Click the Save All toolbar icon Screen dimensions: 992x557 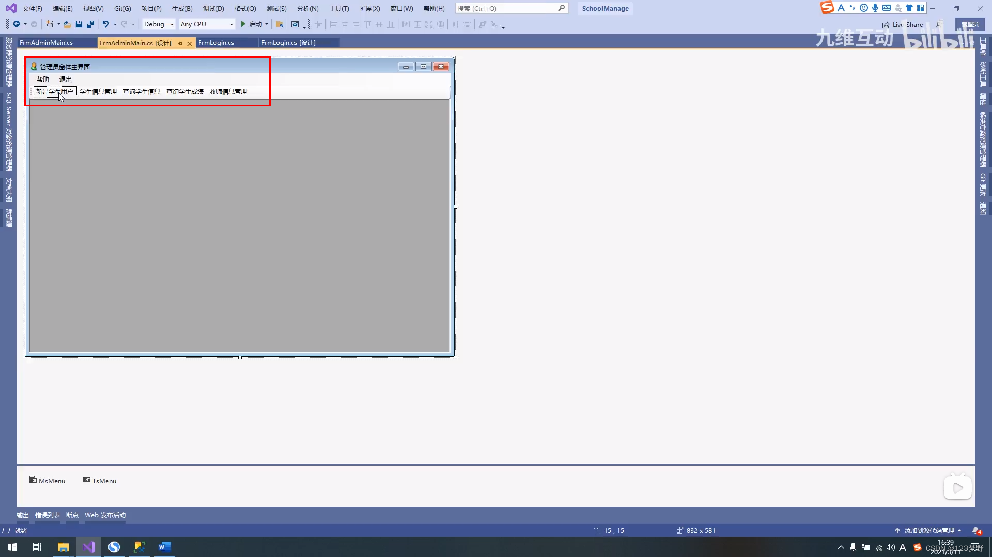[x=90, y=24]
